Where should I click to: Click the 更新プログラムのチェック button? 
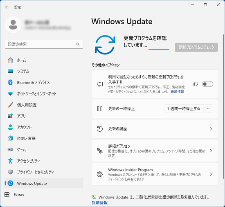[196, 47]
